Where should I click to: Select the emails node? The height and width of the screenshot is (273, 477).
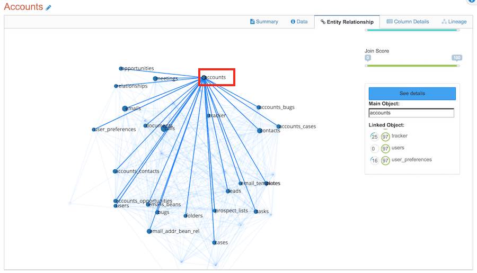[x=125, y=108]
